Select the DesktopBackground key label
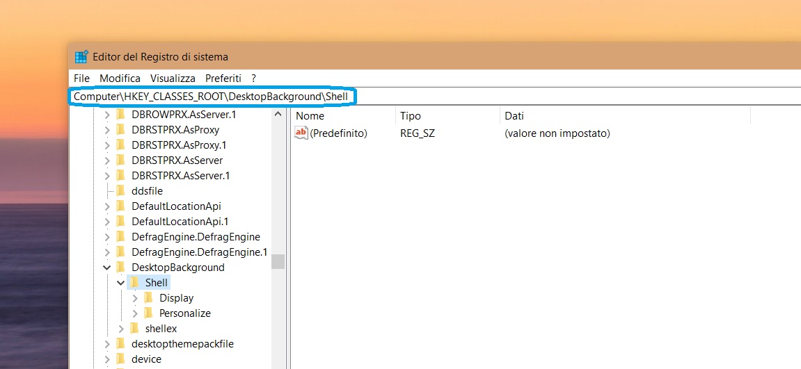This screenshot has height=369, width=801. [x=177, y=268]
